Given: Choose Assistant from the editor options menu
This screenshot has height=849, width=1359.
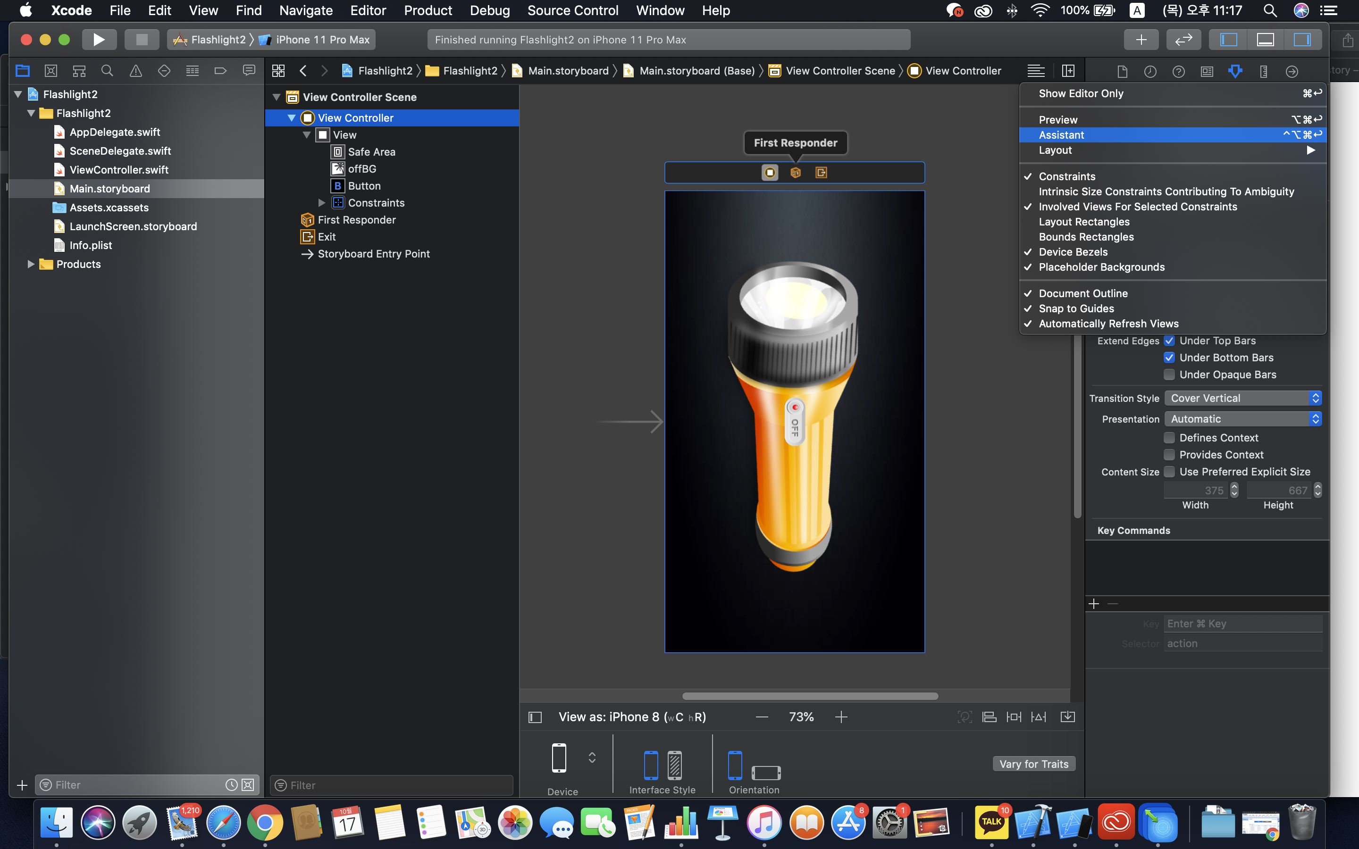Looking at the screenshot, I should point(1061,135).
